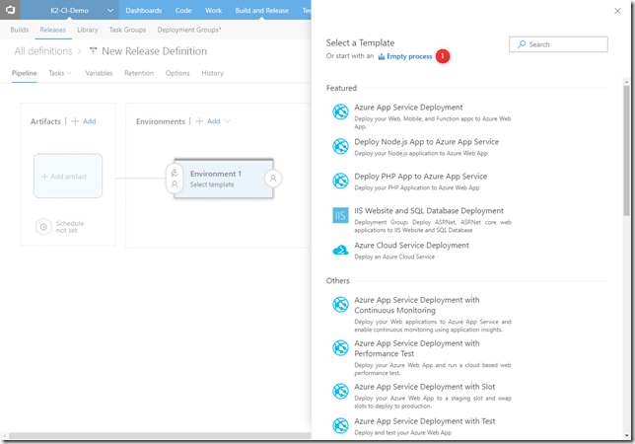Click the IIS template icon
The width and height of the screenshot is (635, 444).
tap(340, 215)
